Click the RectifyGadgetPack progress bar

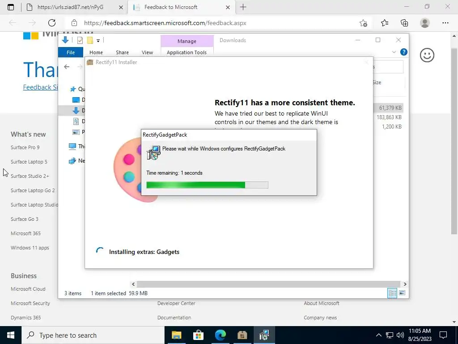click(x=207, y=185)
